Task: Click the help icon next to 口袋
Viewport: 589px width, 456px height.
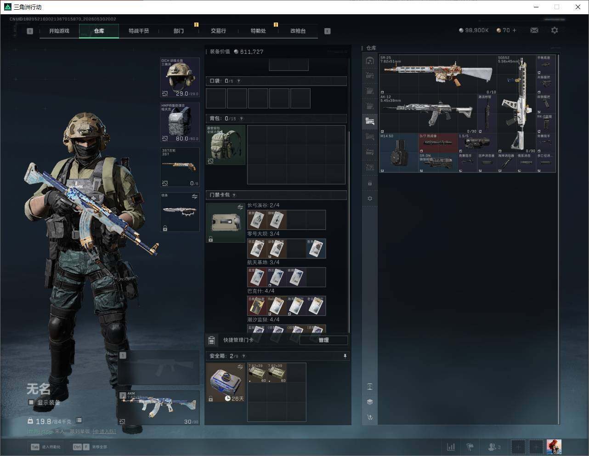Action: pyautogui.click(x=238, y=81)
